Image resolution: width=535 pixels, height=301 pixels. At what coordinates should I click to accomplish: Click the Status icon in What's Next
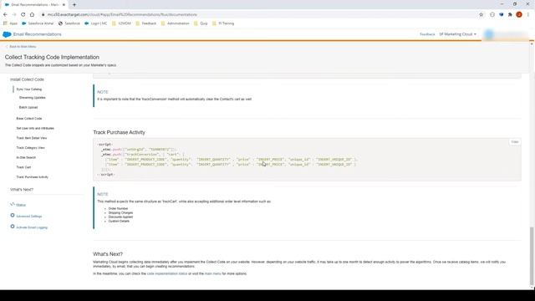[13, 204]
